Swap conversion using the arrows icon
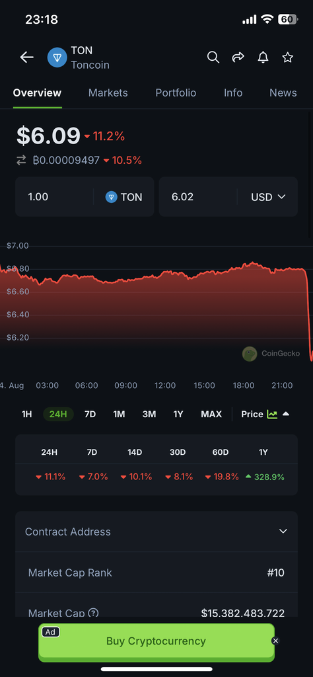 tap(21, 161)
